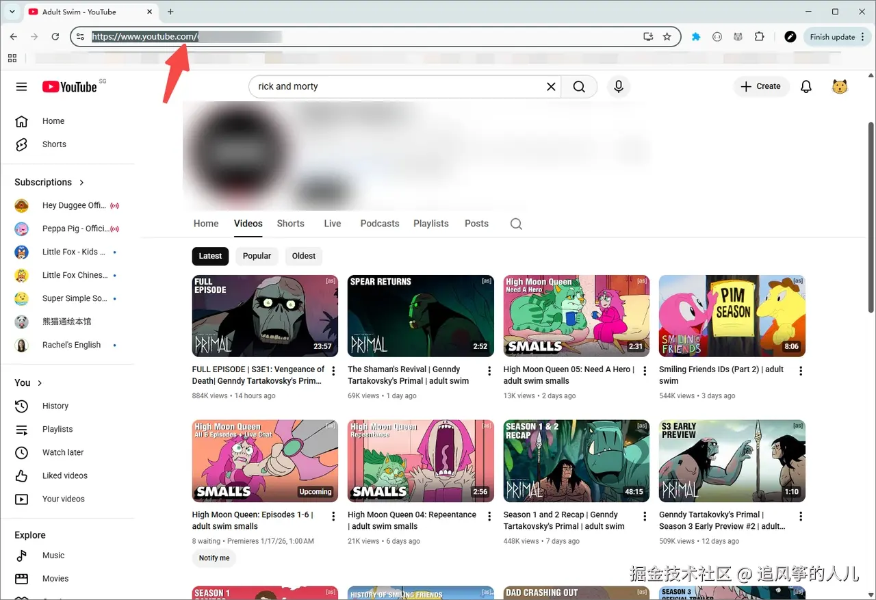Open the channel Podcasts tab

click(x=380, y=224)
